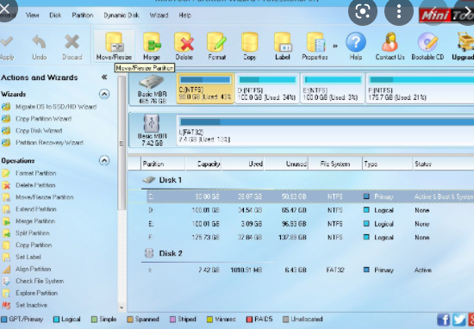Collapse the Wizards section
The width and height of the screenshot is (474, 329).
[x=104, y=94]
